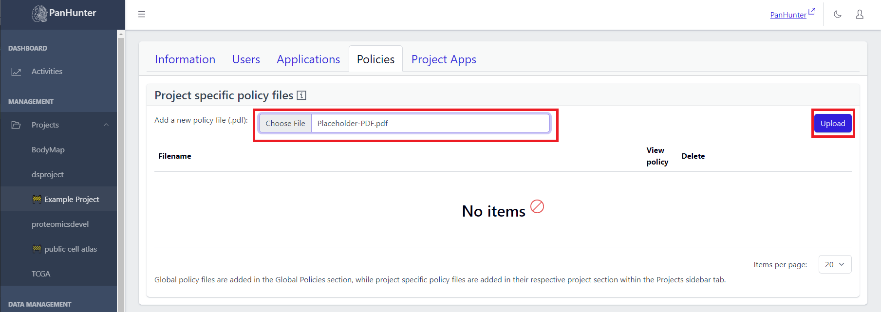
Task: Click the hamburger menu icon
Action: [142, 14]
